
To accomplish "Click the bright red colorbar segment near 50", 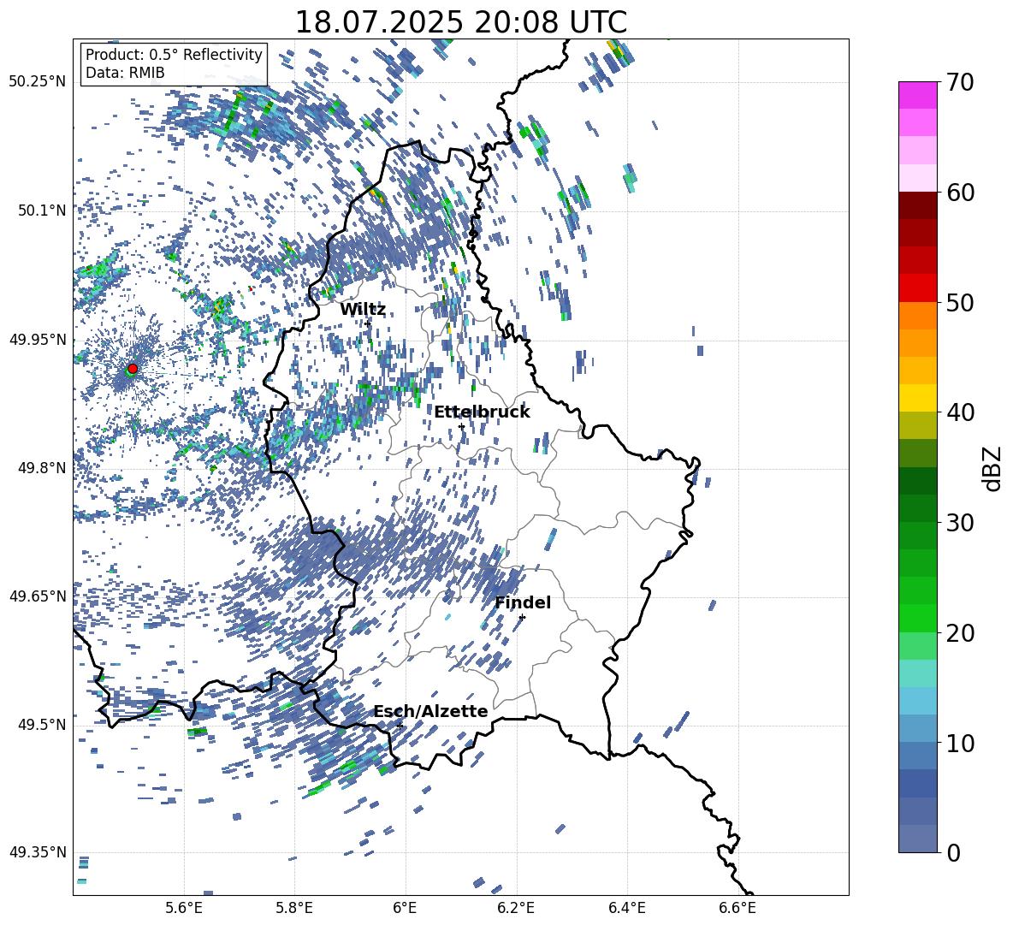I will pyautogui.click(x=917, y=288).
